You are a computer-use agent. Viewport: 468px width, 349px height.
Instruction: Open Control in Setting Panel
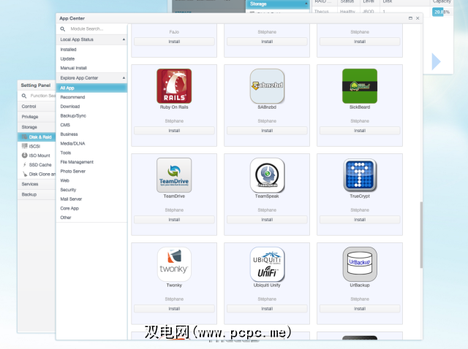pyautogui.click(x=37, y=107)
